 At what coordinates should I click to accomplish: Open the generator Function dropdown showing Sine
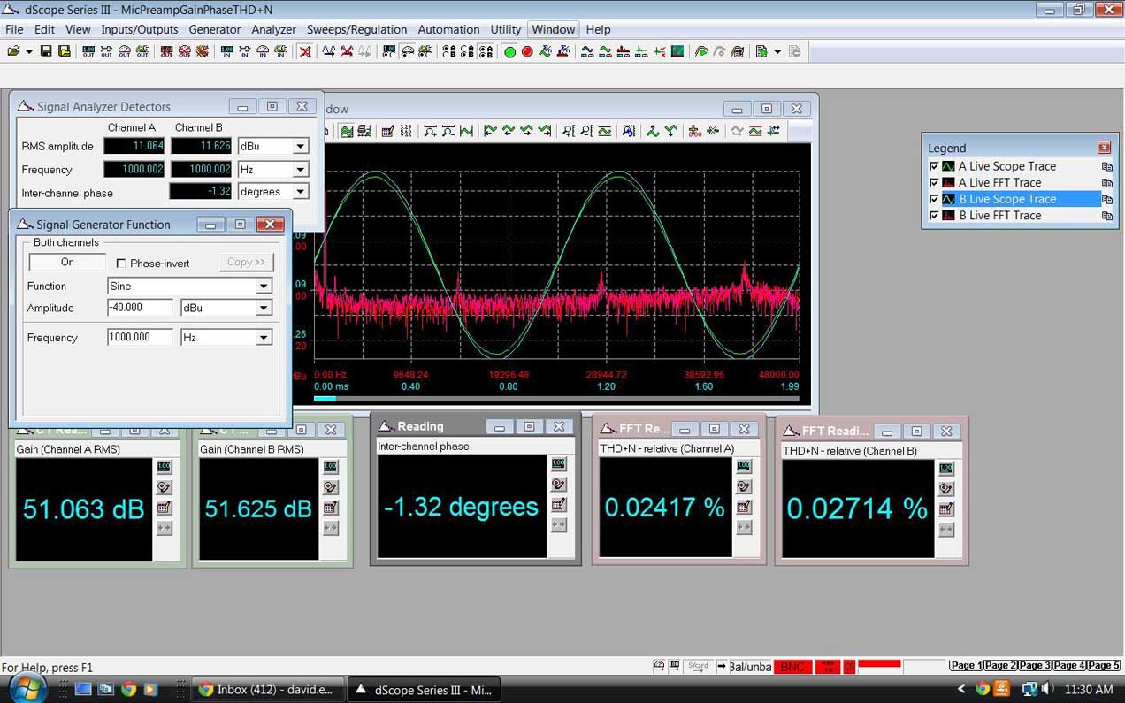263,287
